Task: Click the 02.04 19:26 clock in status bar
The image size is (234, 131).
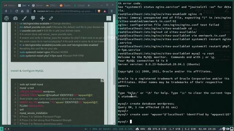Action: (x=207, y=129)
